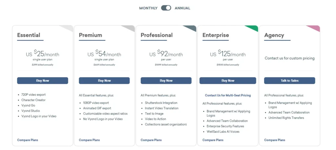
Task: Open Contact Us for Multi-Seat Pricing link
Action: click(x=228, y=95)
